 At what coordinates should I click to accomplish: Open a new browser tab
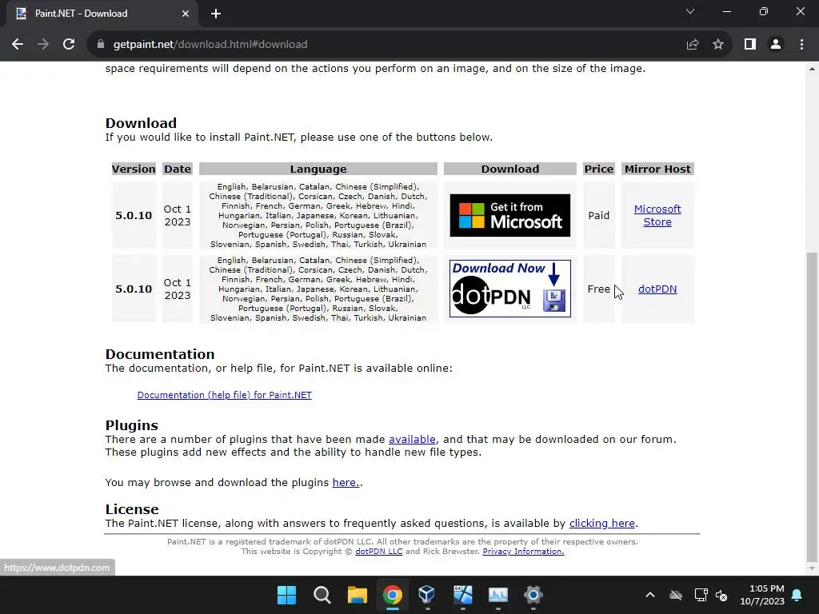(x=216, y=14)
